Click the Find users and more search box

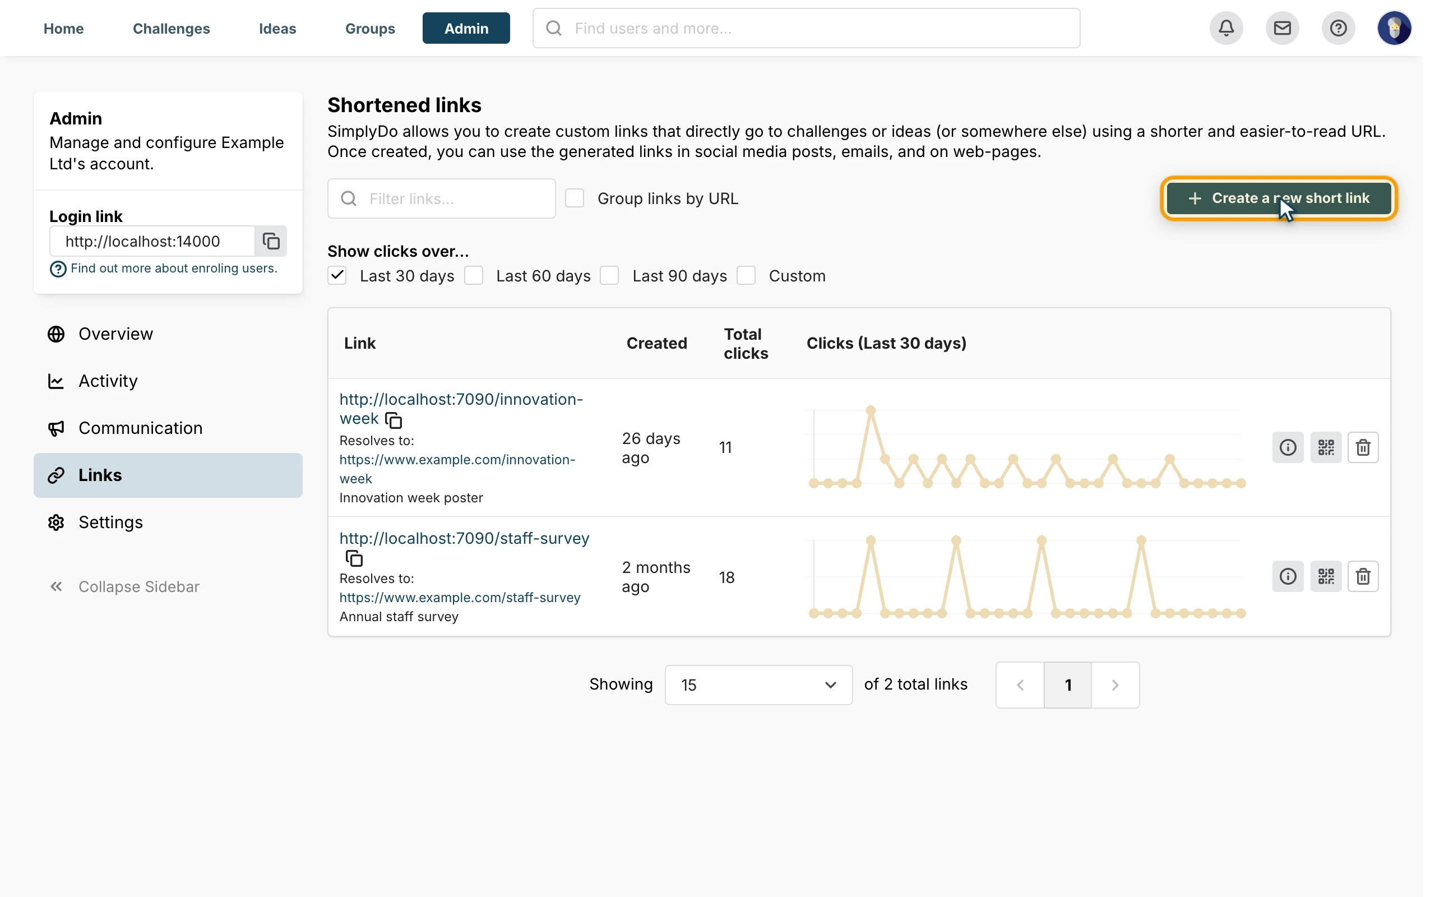click(806, 28)
